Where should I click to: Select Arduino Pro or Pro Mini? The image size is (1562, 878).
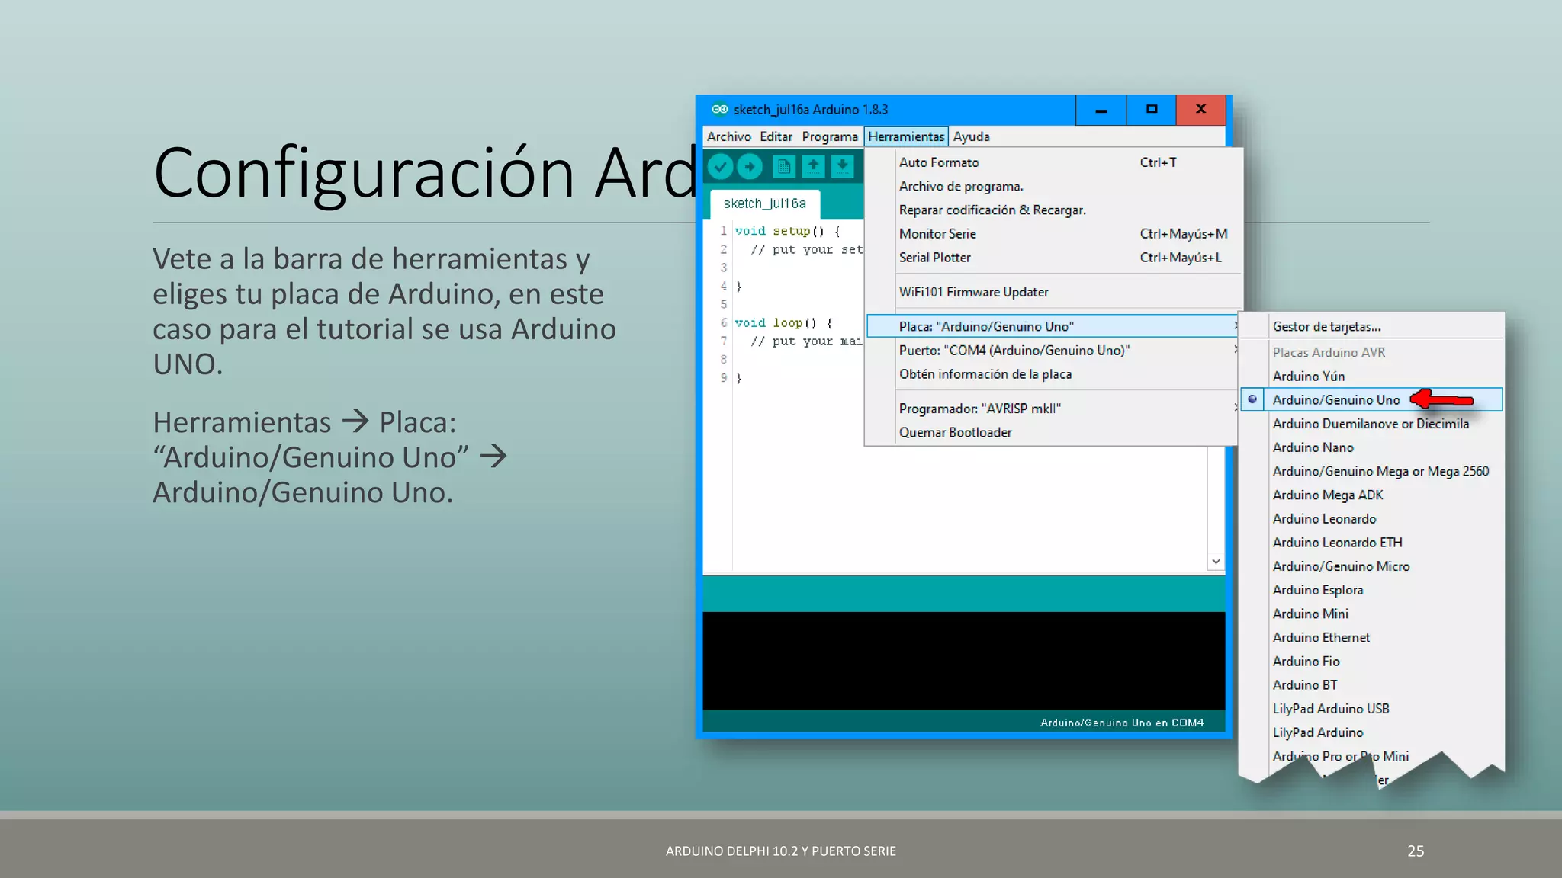point(1341,756)
